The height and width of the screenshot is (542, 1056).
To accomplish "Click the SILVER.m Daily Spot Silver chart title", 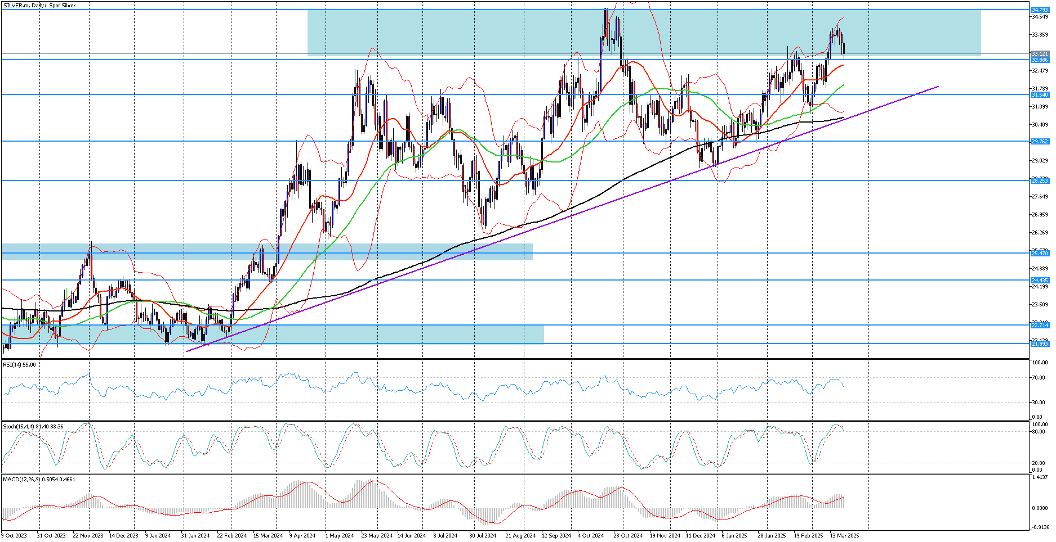I will 39,6.
